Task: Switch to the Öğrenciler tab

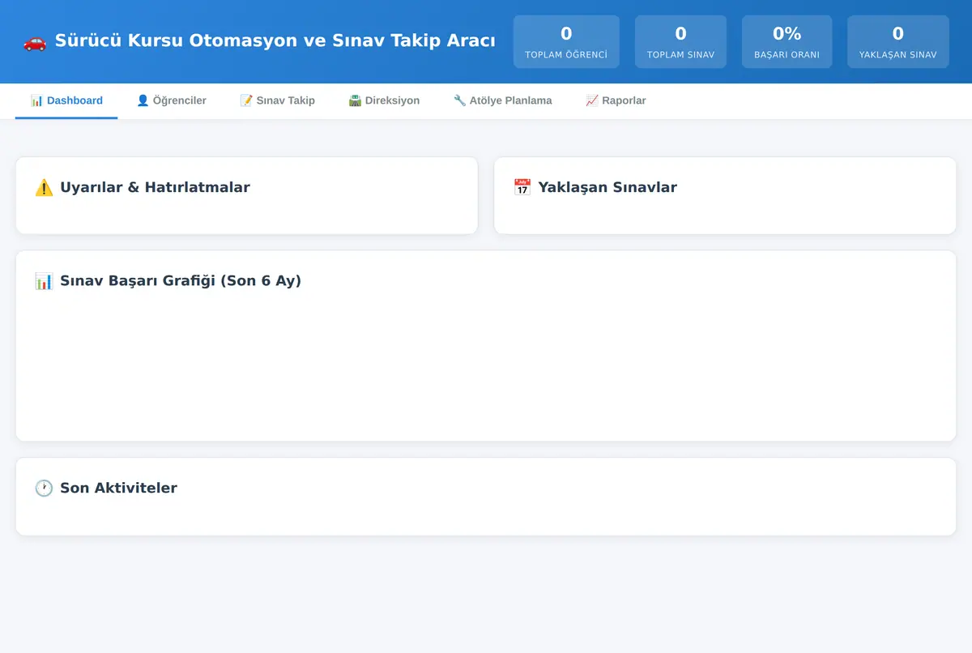Action: [x=171, y=100]
